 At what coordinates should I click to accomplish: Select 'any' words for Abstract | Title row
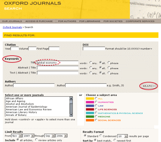point(91,68)
